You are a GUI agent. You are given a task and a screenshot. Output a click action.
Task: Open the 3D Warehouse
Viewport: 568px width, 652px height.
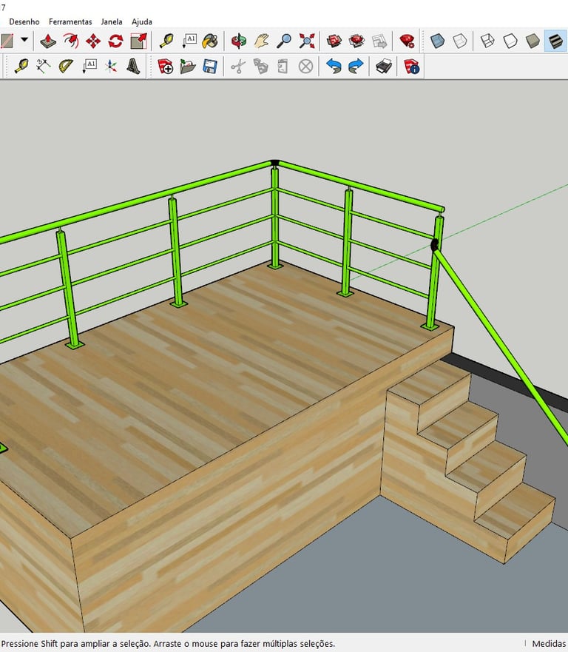pyautogui.click(x=334, y=41)
